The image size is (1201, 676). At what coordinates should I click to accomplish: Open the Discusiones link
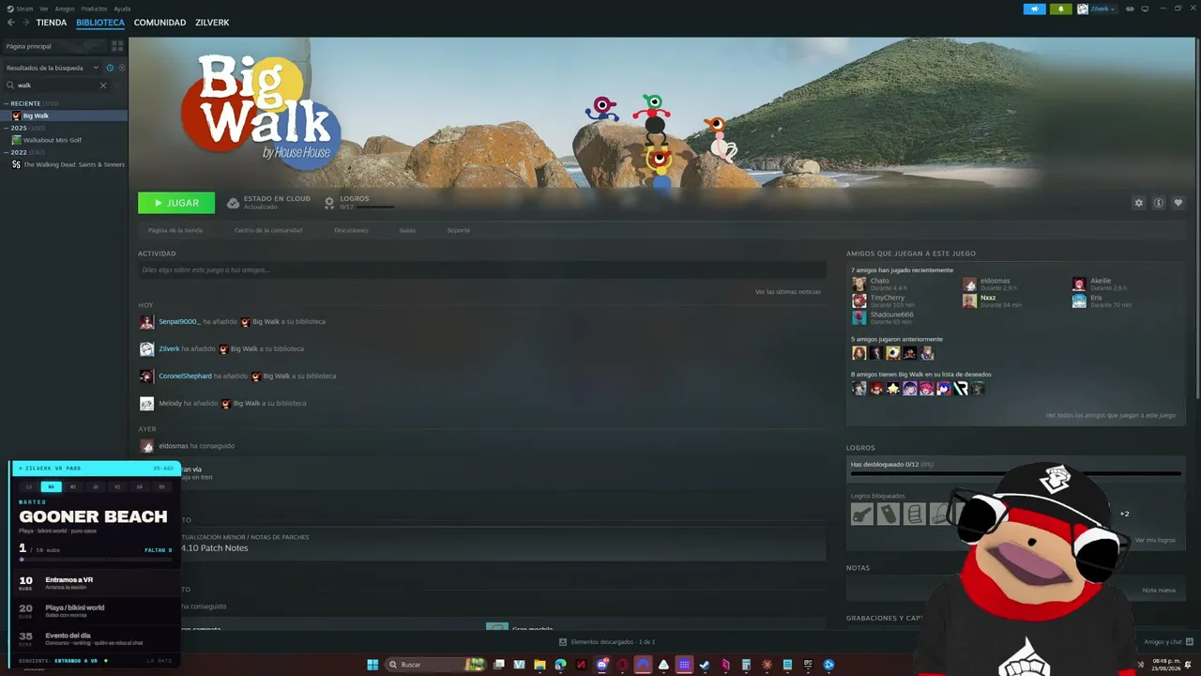(351, 230)
